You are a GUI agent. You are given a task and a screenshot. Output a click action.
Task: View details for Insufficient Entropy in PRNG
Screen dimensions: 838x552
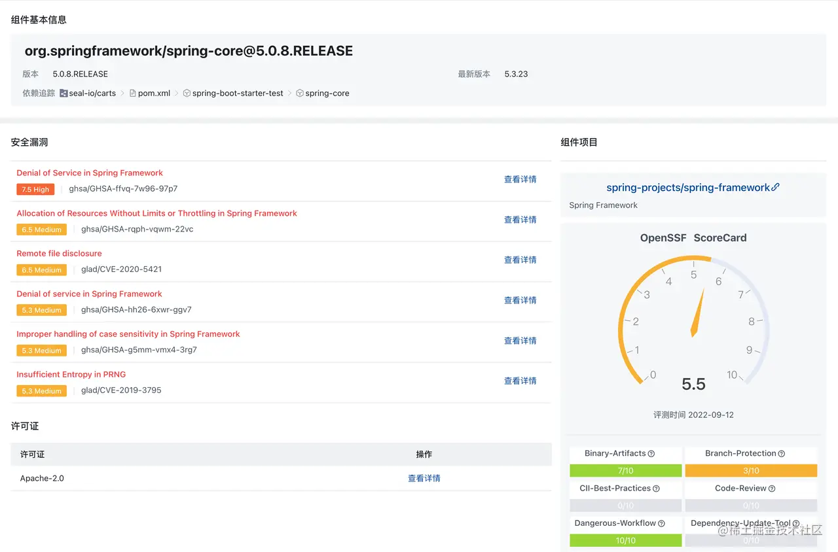click(x=520, y=381)
